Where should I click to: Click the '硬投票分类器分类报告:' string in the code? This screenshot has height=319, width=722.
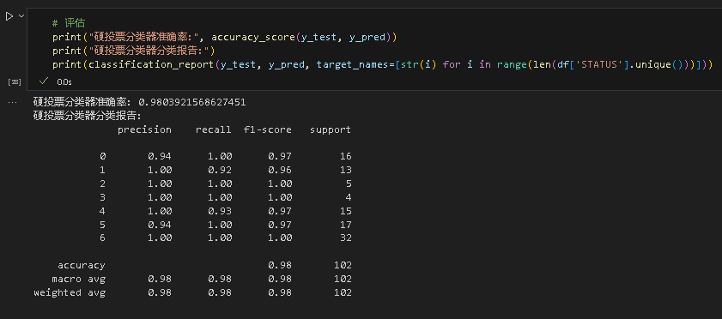(x=152, y=51)
